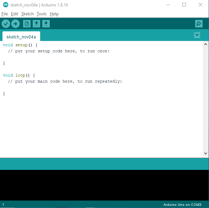Place cursor on the void loop() line
The width and height of the screenshot is (209, 208).
[x=19, y=76]
